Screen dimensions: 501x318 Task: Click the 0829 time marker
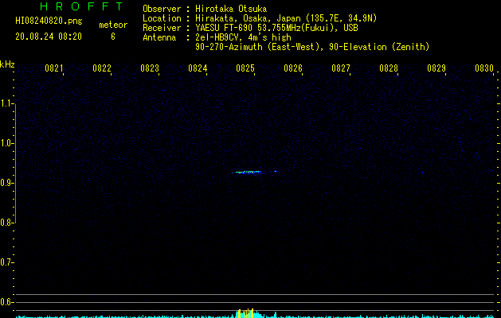(x=436, y=68)
